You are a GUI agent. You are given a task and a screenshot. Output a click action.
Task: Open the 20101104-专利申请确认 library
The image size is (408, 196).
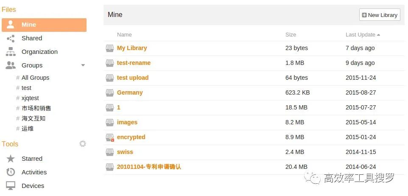coord(149,167)
